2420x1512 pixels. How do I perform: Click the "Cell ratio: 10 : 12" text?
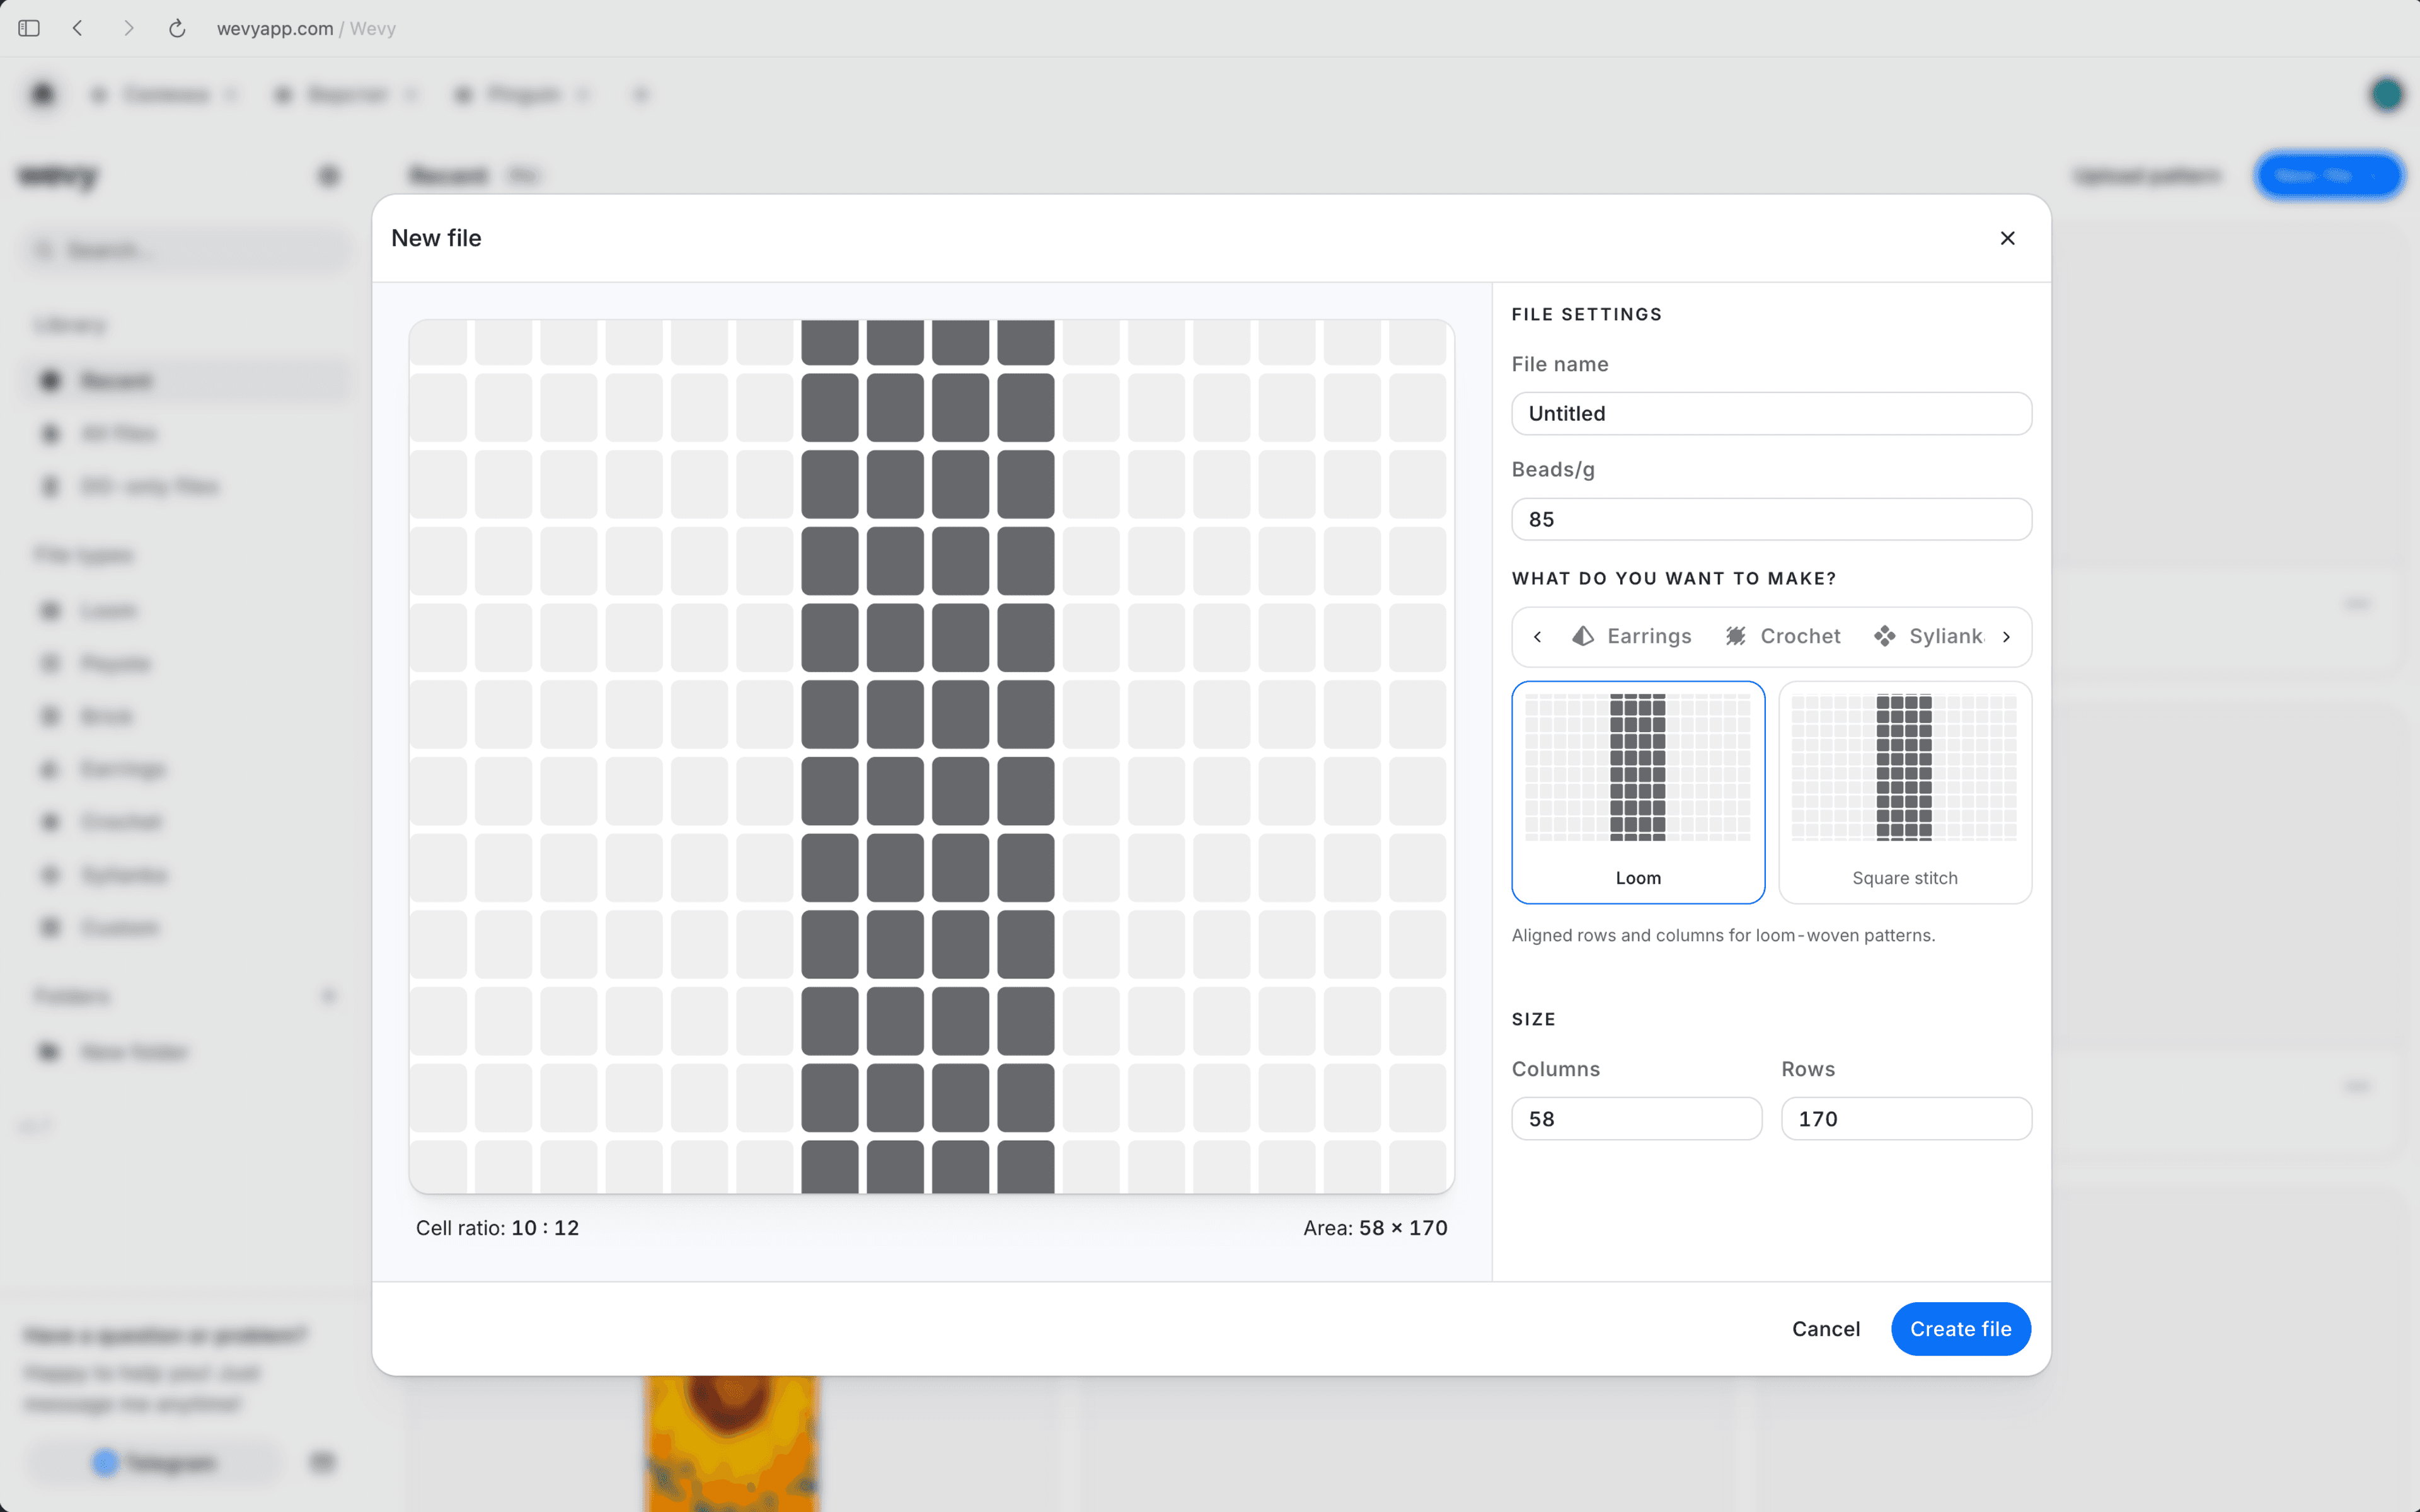[x=497, y=1228]
